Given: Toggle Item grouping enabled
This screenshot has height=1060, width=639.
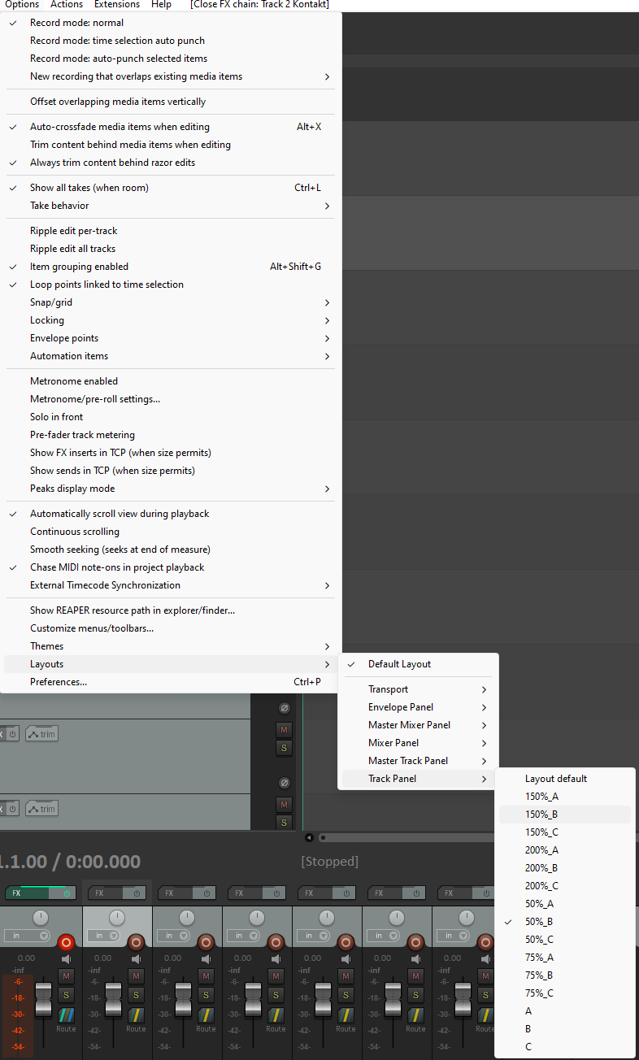Looking at the screenshot, I should pyautogui.click(x=171, y=267).
